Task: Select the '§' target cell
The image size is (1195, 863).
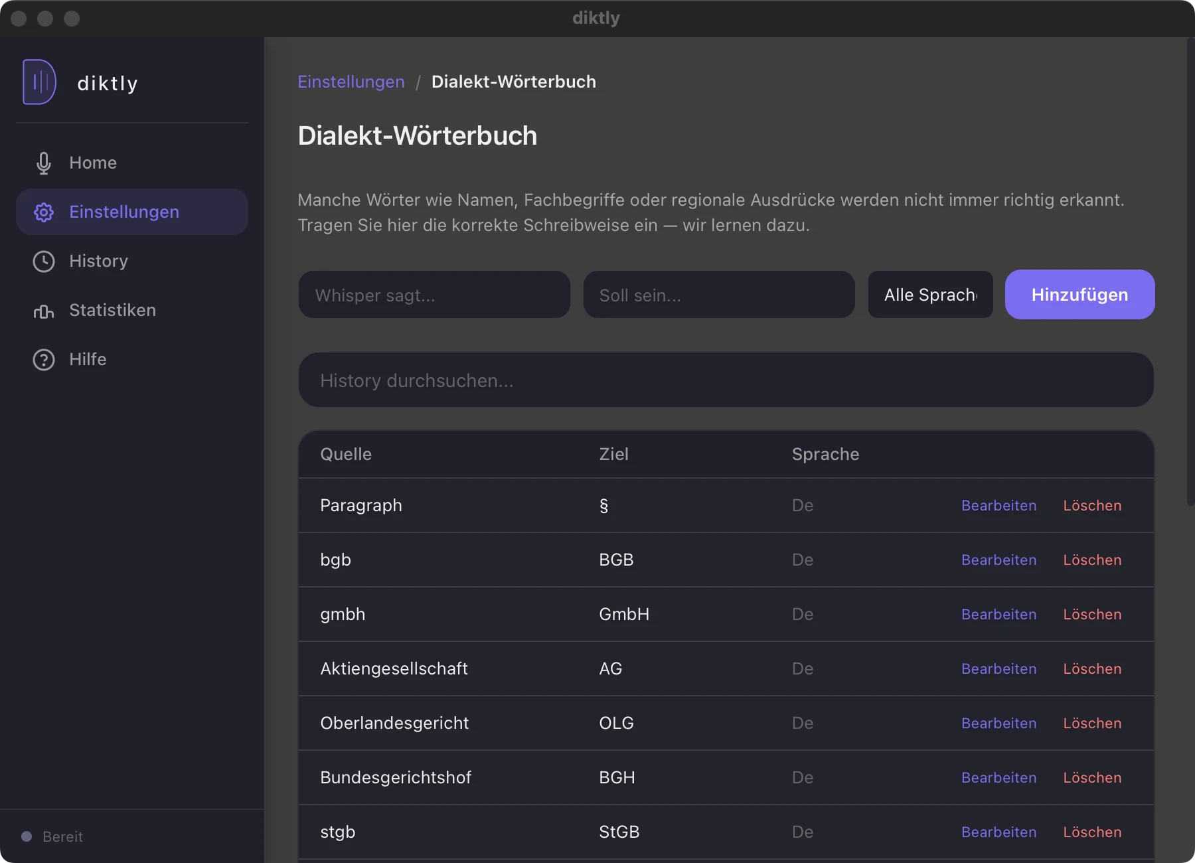Action: pos(603,506)
